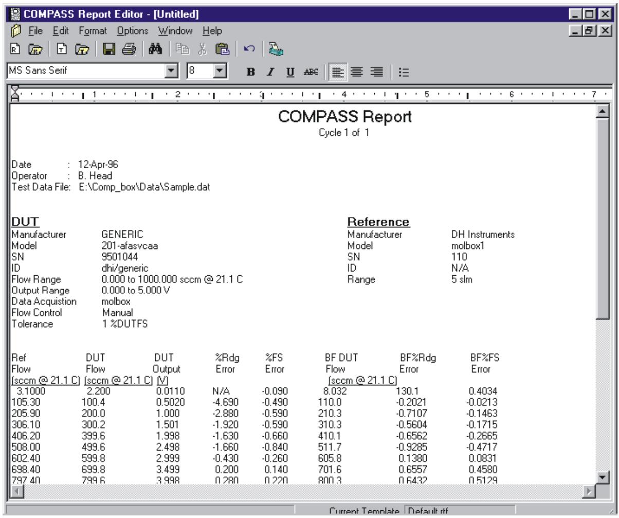The image size is (619, 518).
Task: Click the manufacturer value 'GENERIC'
Action: (x=122, y=235)
